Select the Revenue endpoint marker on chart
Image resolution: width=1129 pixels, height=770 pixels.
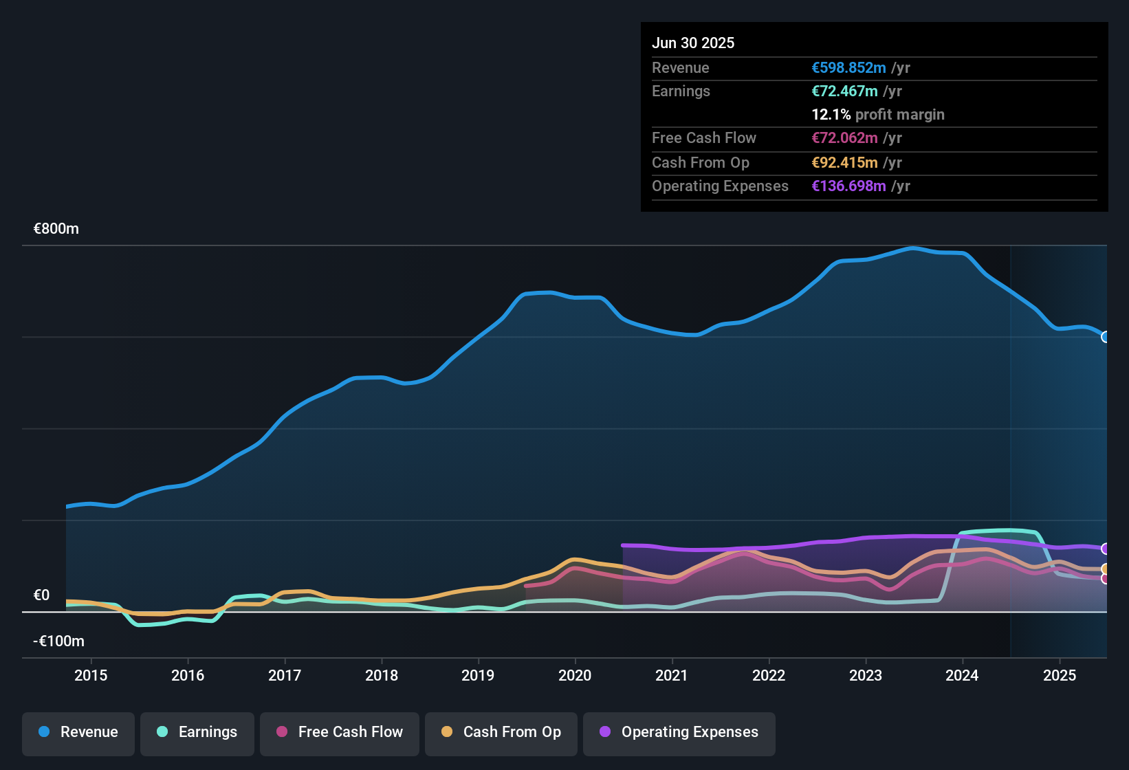(x=1106, y=337)
